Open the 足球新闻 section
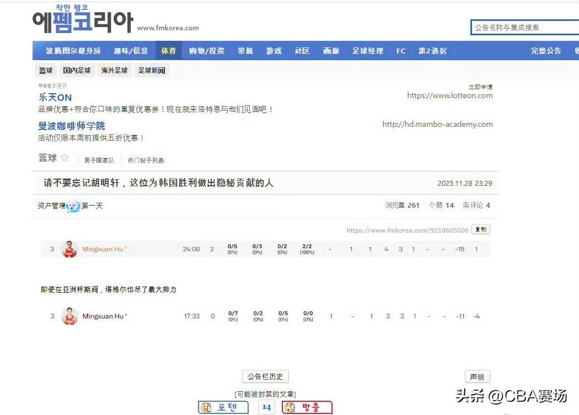Viewport: 579px width, 415px height. pos(151,70)
